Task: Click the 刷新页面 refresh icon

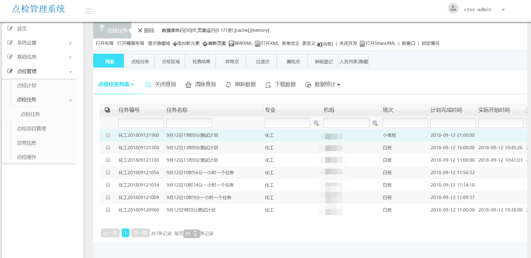Action: (x=205, y=44)
